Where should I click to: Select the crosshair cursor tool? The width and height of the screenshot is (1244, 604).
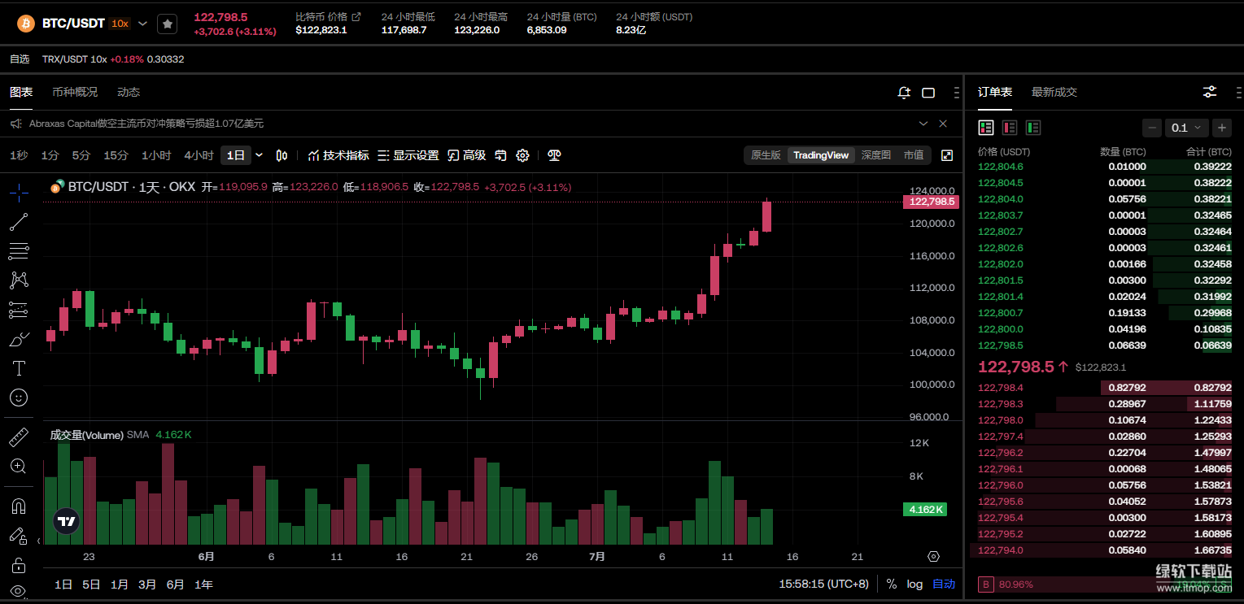point(19,193)
